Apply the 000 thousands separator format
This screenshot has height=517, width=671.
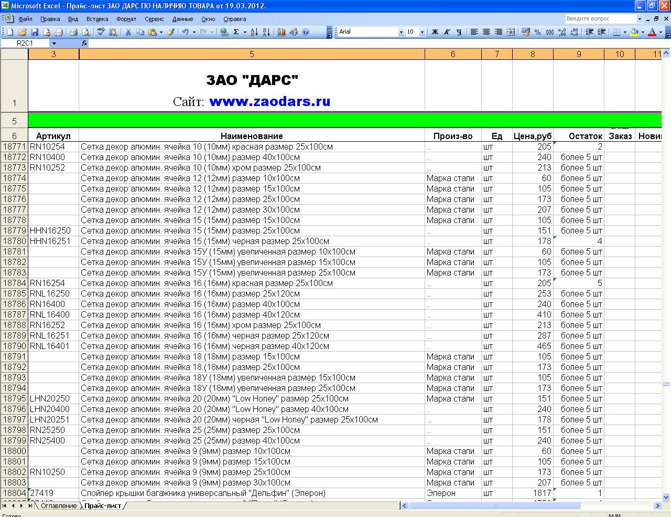tap(549, 32)
